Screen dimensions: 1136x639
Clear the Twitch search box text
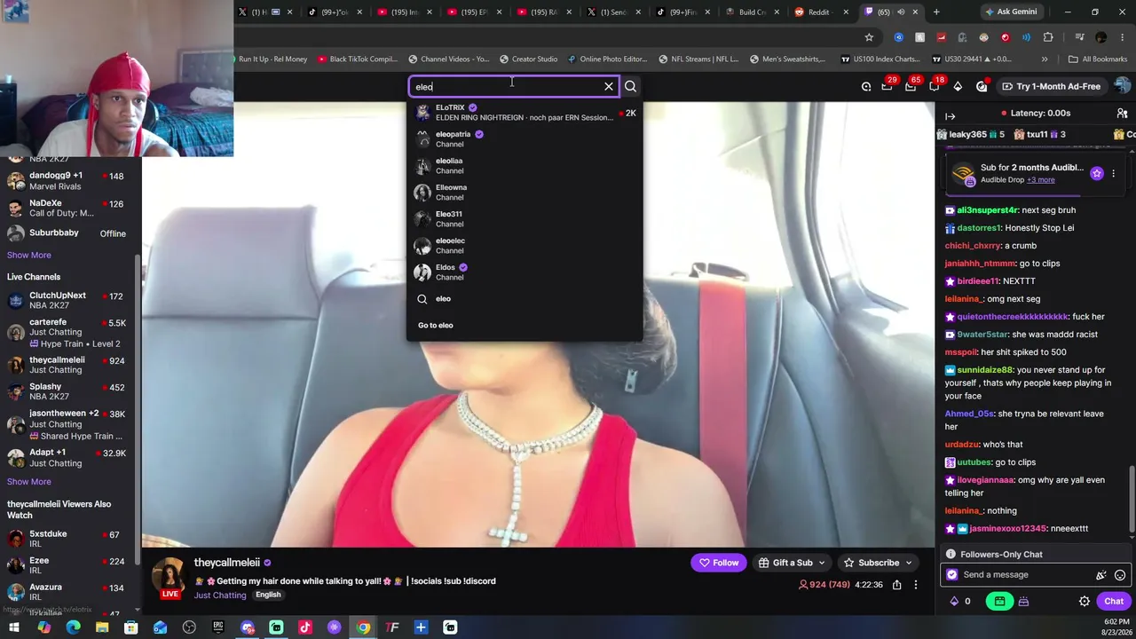609,86
